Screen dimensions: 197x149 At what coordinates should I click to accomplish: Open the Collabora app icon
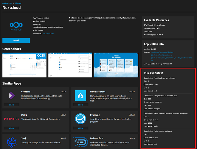[12, 95]
